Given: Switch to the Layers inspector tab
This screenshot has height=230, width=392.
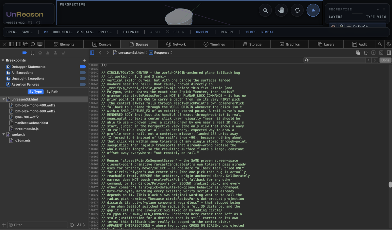Looking at the screenshot, I should click(x=326, y=44).
